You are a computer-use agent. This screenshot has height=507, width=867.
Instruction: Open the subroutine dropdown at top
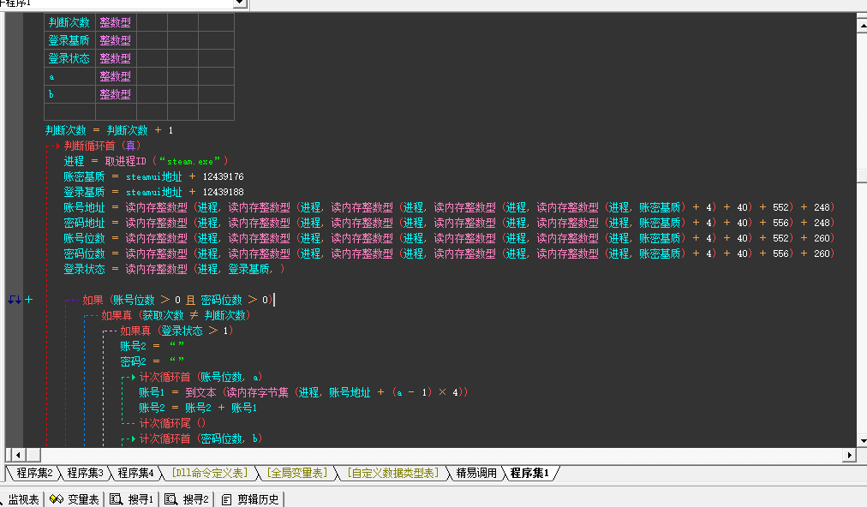[239, 3]
